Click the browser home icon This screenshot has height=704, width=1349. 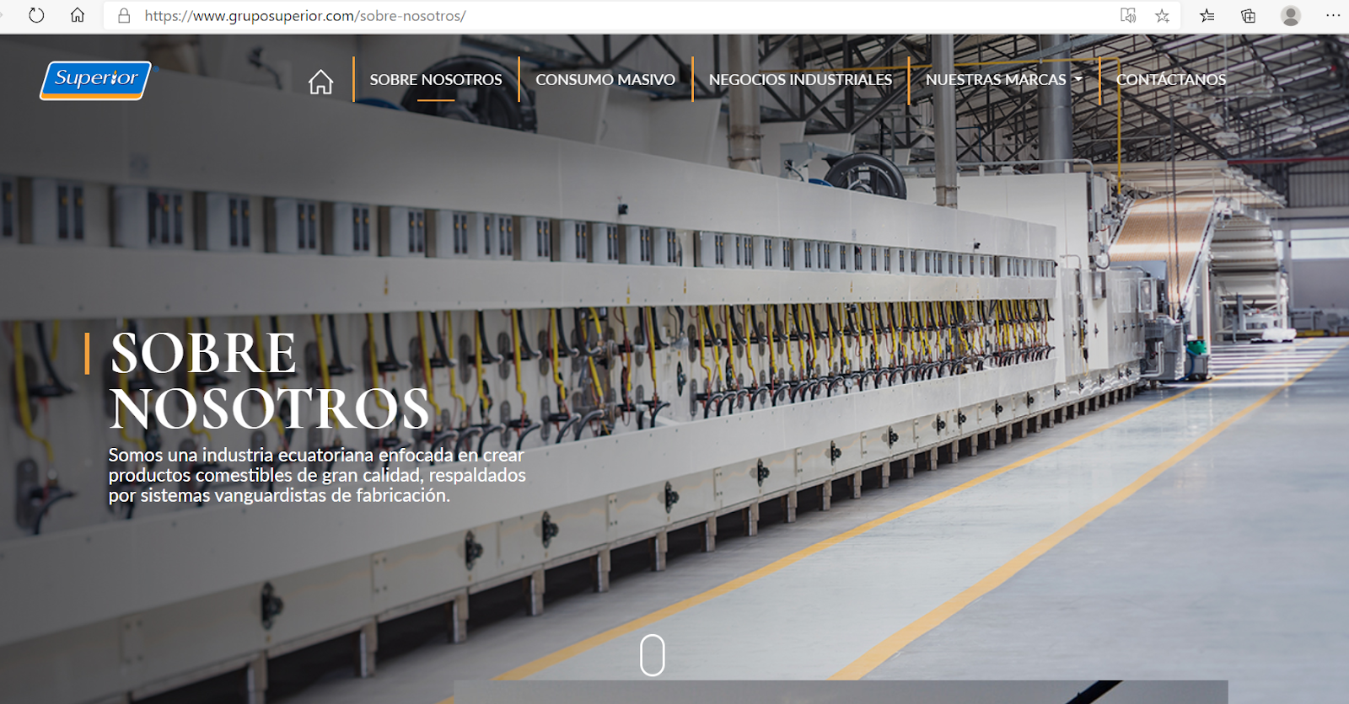[78, 15]
